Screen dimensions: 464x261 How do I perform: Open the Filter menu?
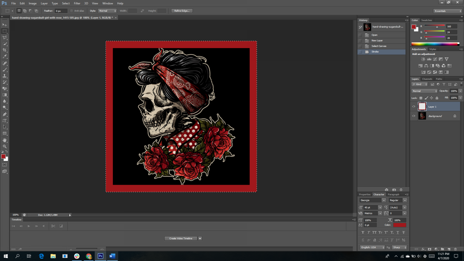point(77,3)
